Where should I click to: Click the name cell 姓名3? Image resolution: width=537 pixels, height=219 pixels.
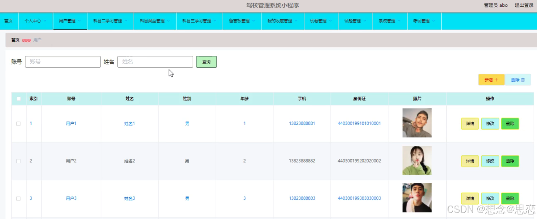(130, 199)
